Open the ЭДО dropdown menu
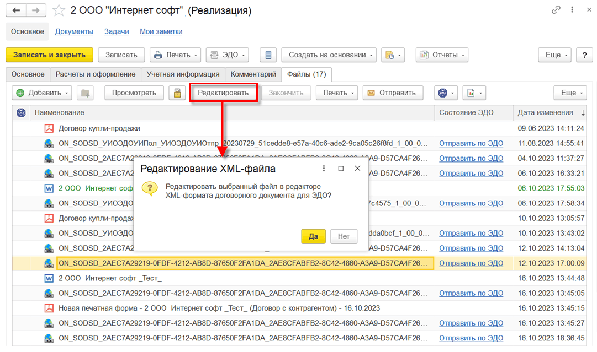 coord(227,55)
